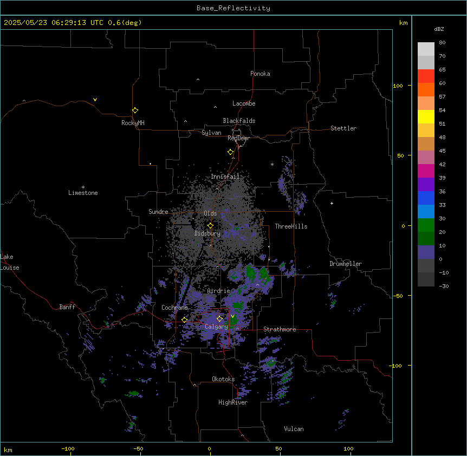467x456 pixels.
Task: Pick the blue 33–36 dBZ legend swatch
Action: 426,198
